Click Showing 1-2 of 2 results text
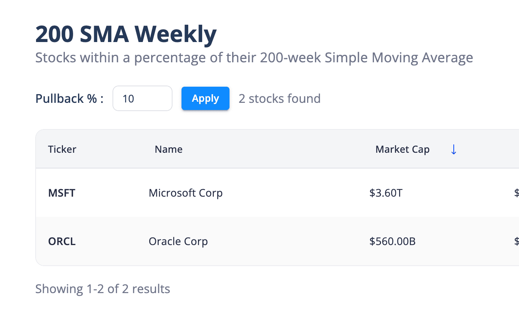The width and height of the screenshot is (519, 328). (x=102, y=289)
